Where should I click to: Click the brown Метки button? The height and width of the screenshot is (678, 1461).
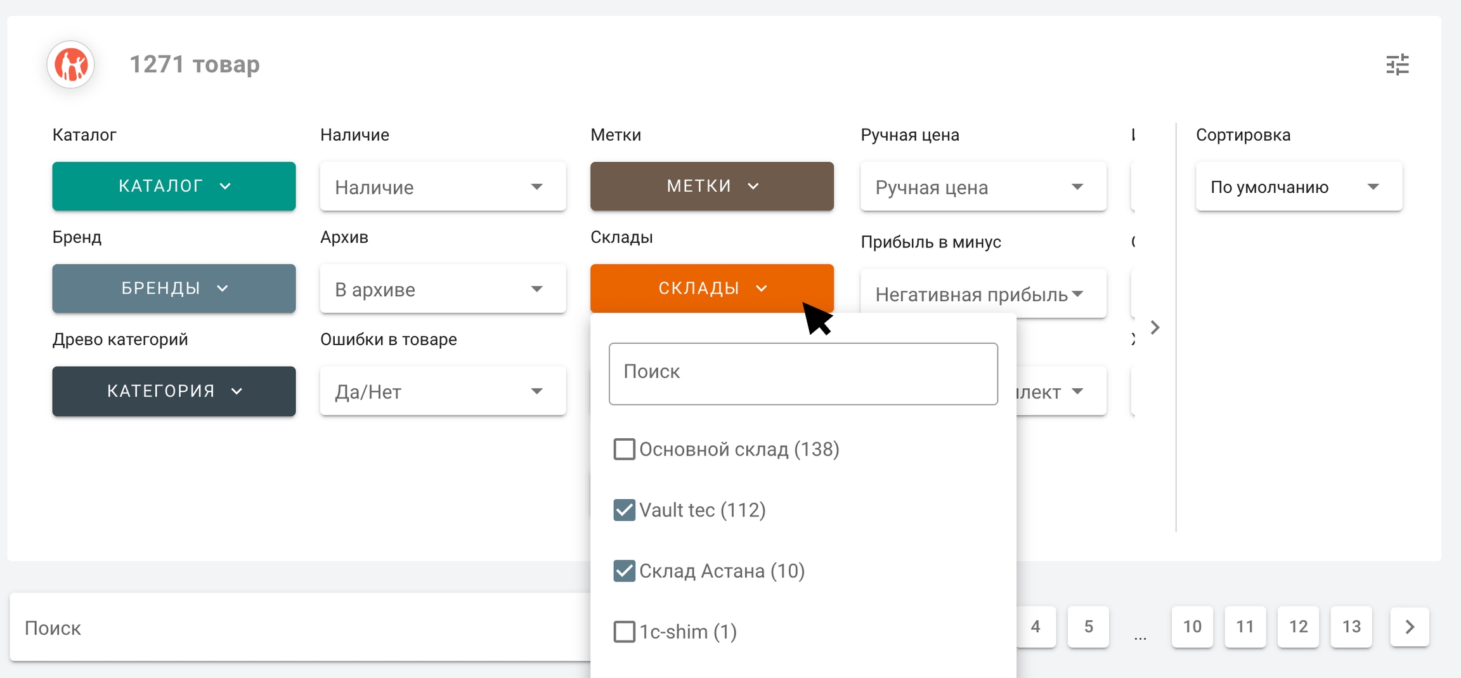[711, 186]
